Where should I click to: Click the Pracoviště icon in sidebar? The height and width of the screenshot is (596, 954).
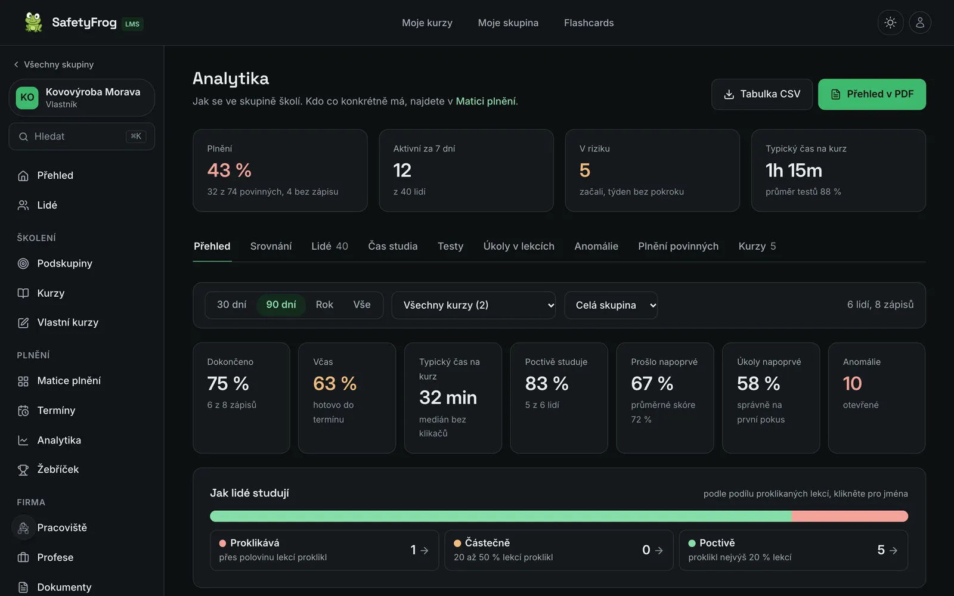23,527
